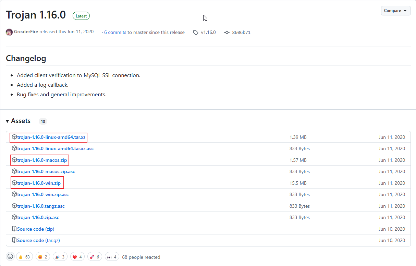Click the commit icon beside 8606b71
The height and width of the screenshot is (266, 416).
click(x=227, y=33)
